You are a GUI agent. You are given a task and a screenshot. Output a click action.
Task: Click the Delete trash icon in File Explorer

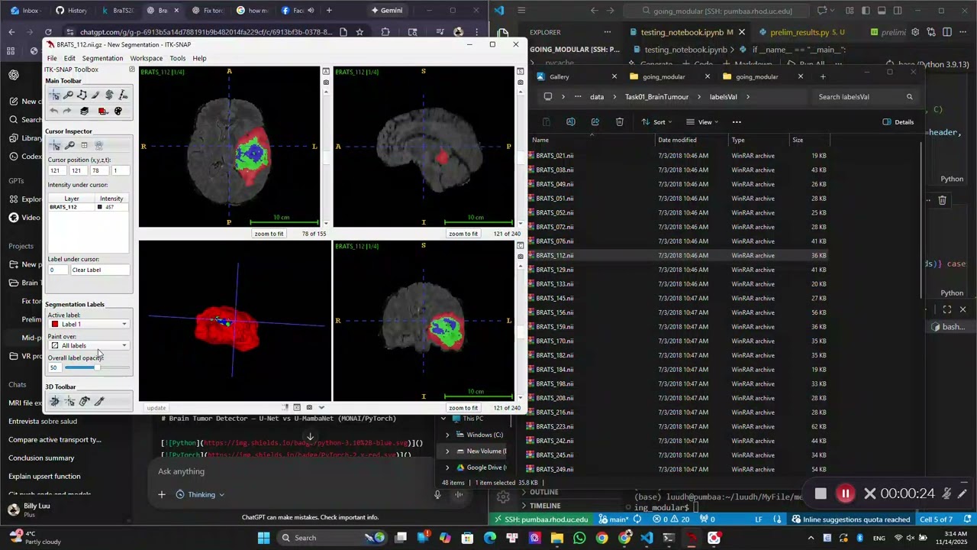(619, 122)
